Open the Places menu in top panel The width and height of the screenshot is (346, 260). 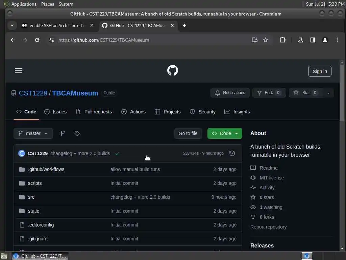coord(47,4)
